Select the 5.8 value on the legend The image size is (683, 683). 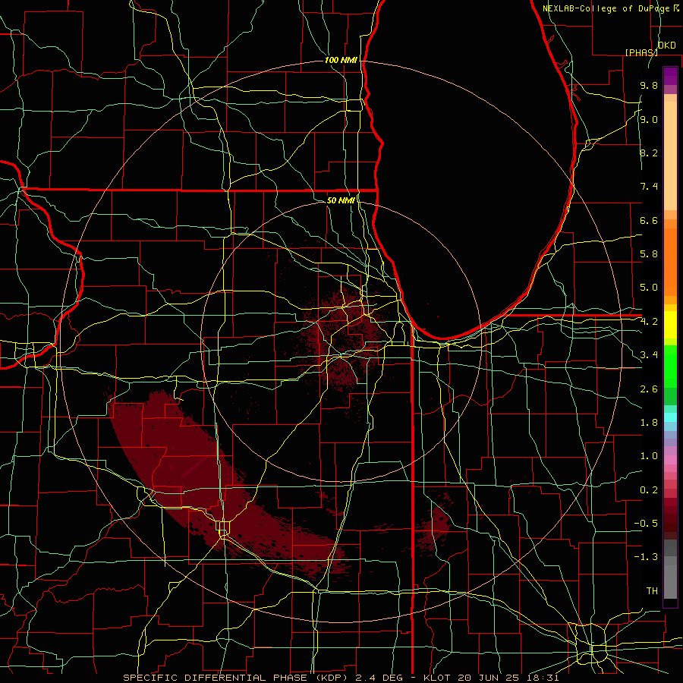pos(649,254)
